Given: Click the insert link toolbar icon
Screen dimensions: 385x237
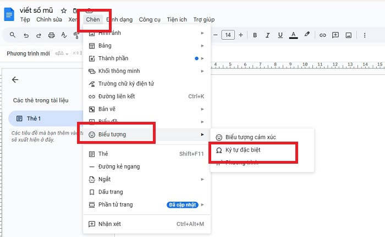Looking at the screenshot, I should click(x=323, y=35).
